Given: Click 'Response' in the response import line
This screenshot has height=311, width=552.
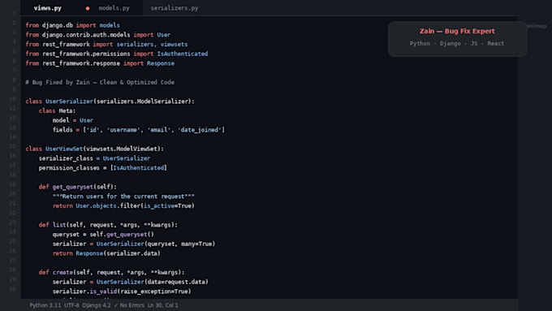Looking at the screenshot, I should pyautogui.click(x=161, y=63).
